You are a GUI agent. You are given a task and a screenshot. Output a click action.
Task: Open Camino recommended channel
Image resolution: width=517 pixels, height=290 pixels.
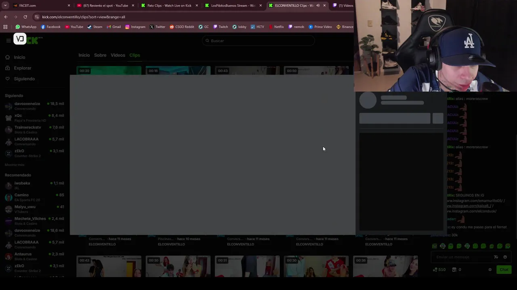[35, 197]
